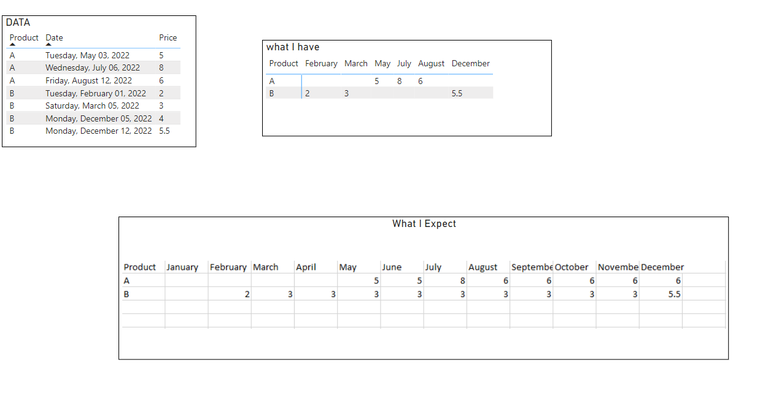Click the 'what I have' visual title

[x=293, y=47]
